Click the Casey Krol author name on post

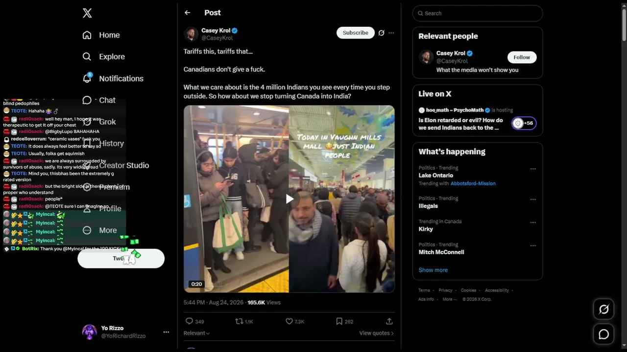216,30
